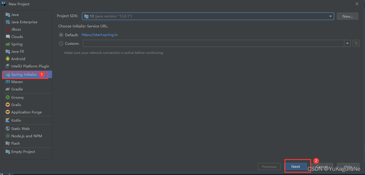Screen dimensions: 365x175
Task: Close the New Project dialog
Action: click(x=357, y=4)
